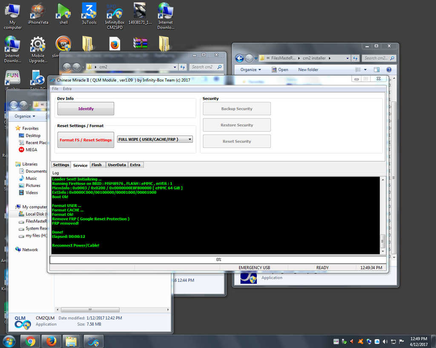Launch Google Chrome from the taskbar
436x348 pixels.
tap(30, 341)
